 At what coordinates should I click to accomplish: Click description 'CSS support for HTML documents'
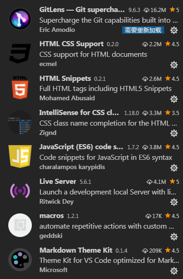(x=93, y=55)
